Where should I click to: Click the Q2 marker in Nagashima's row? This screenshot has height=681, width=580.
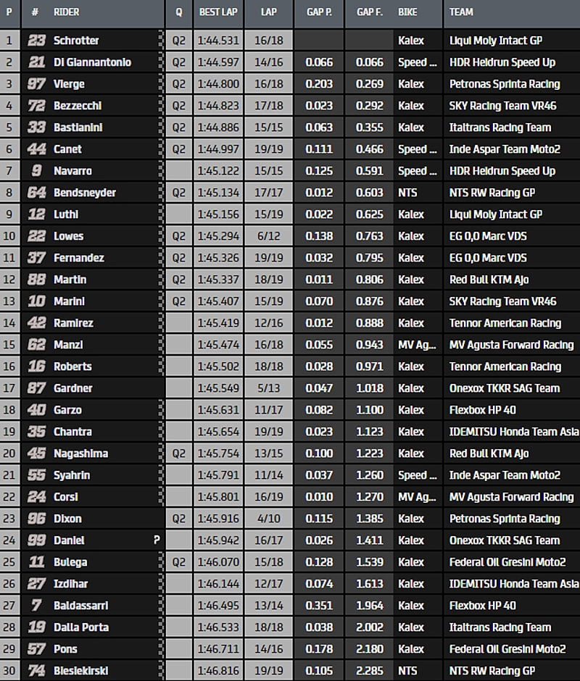tap(178, 454)
